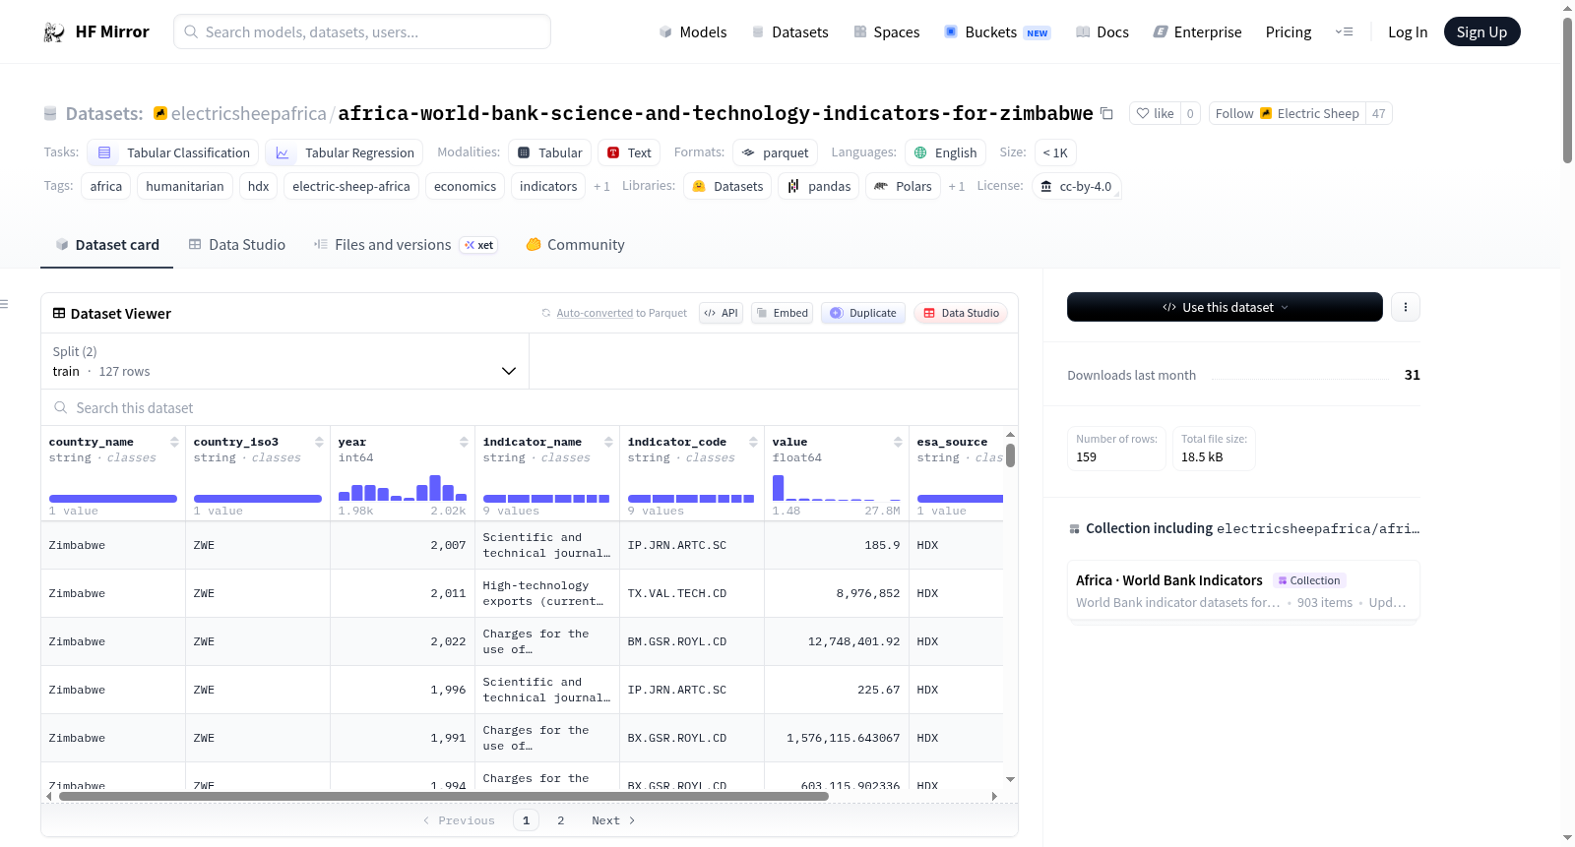Click the table vertical scrollbar thumb

[1010, 455]
